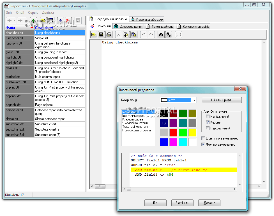Confirm the dialog with OK
Viewport: 274px width, 216px height.
(155, 203)
